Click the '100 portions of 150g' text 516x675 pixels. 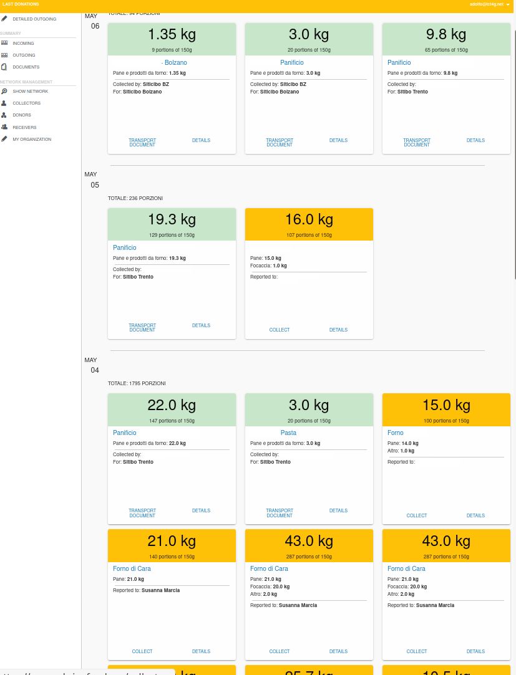coord(446,421)
